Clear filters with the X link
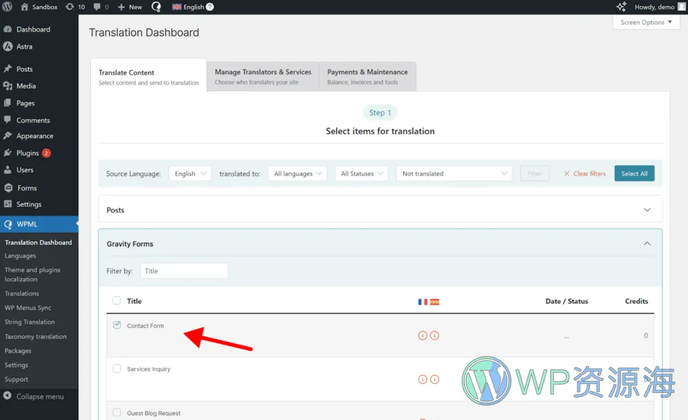 (585, 174)
